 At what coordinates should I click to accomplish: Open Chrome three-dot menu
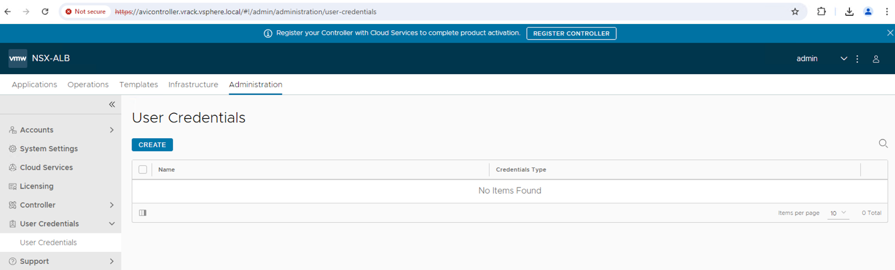point(887,12)
